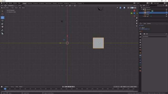Screen dimensions: 168x94
Task: Select the Measure tool
Action: (x=2, y=33)
